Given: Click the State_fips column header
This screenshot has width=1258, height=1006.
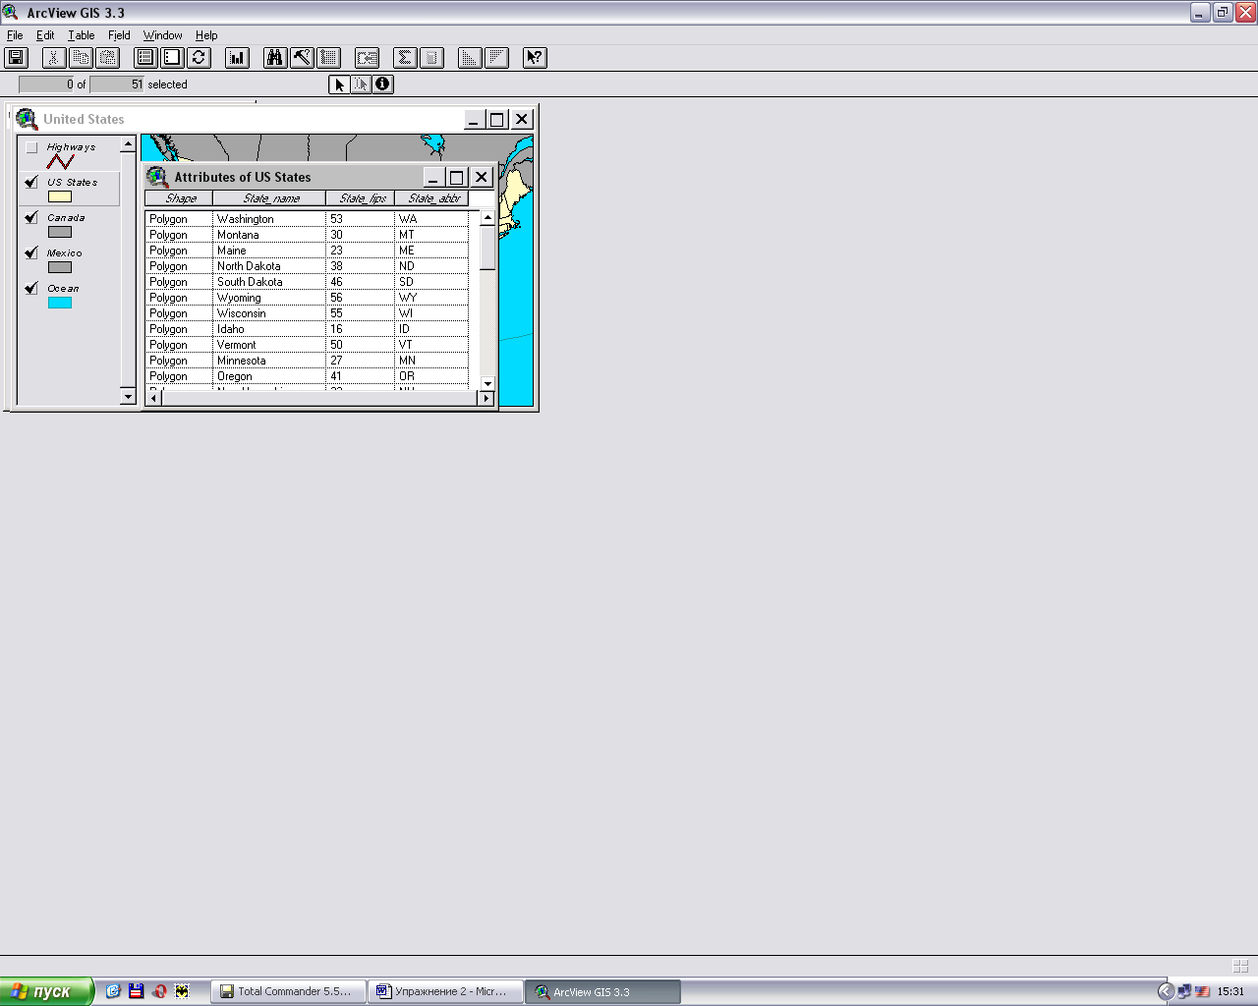Looking at the screenshot, I should point(361,198).
